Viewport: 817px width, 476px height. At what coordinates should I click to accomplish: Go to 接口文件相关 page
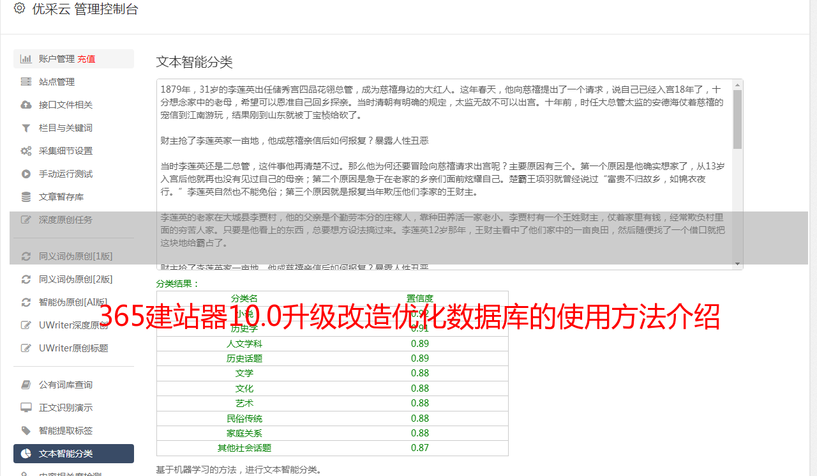coord(73,105)
